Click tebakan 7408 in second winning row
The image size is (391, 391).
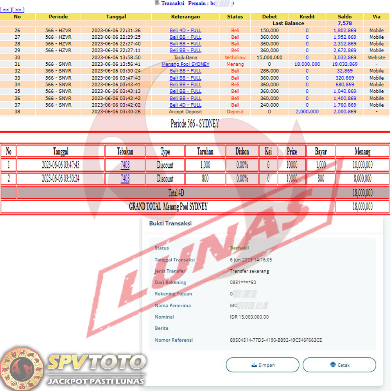click(x=125, y=179)
